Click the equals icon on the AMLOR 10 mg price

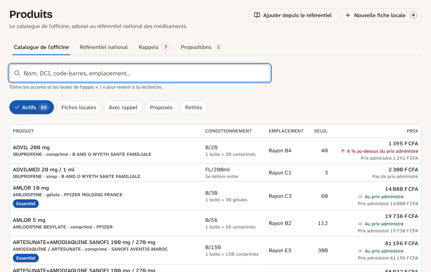click(360, 197)
